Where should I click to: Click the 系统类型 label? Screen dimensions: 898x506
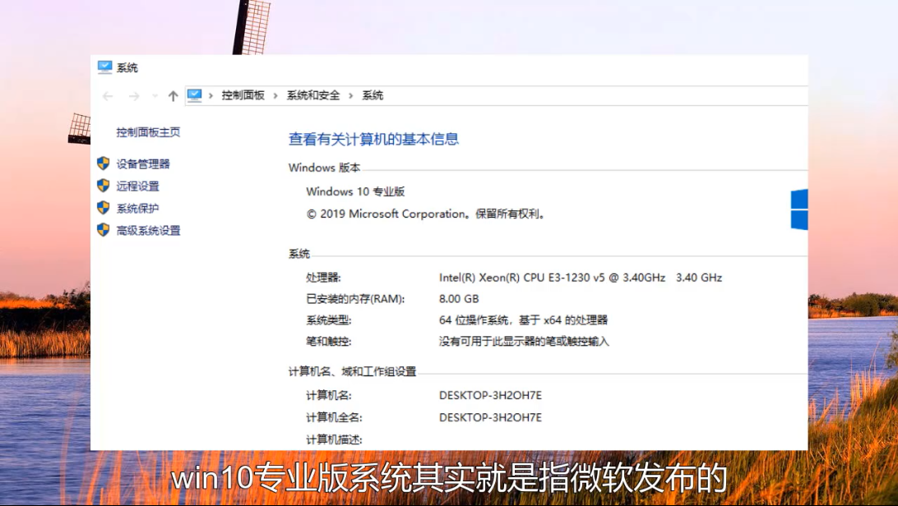329,320
